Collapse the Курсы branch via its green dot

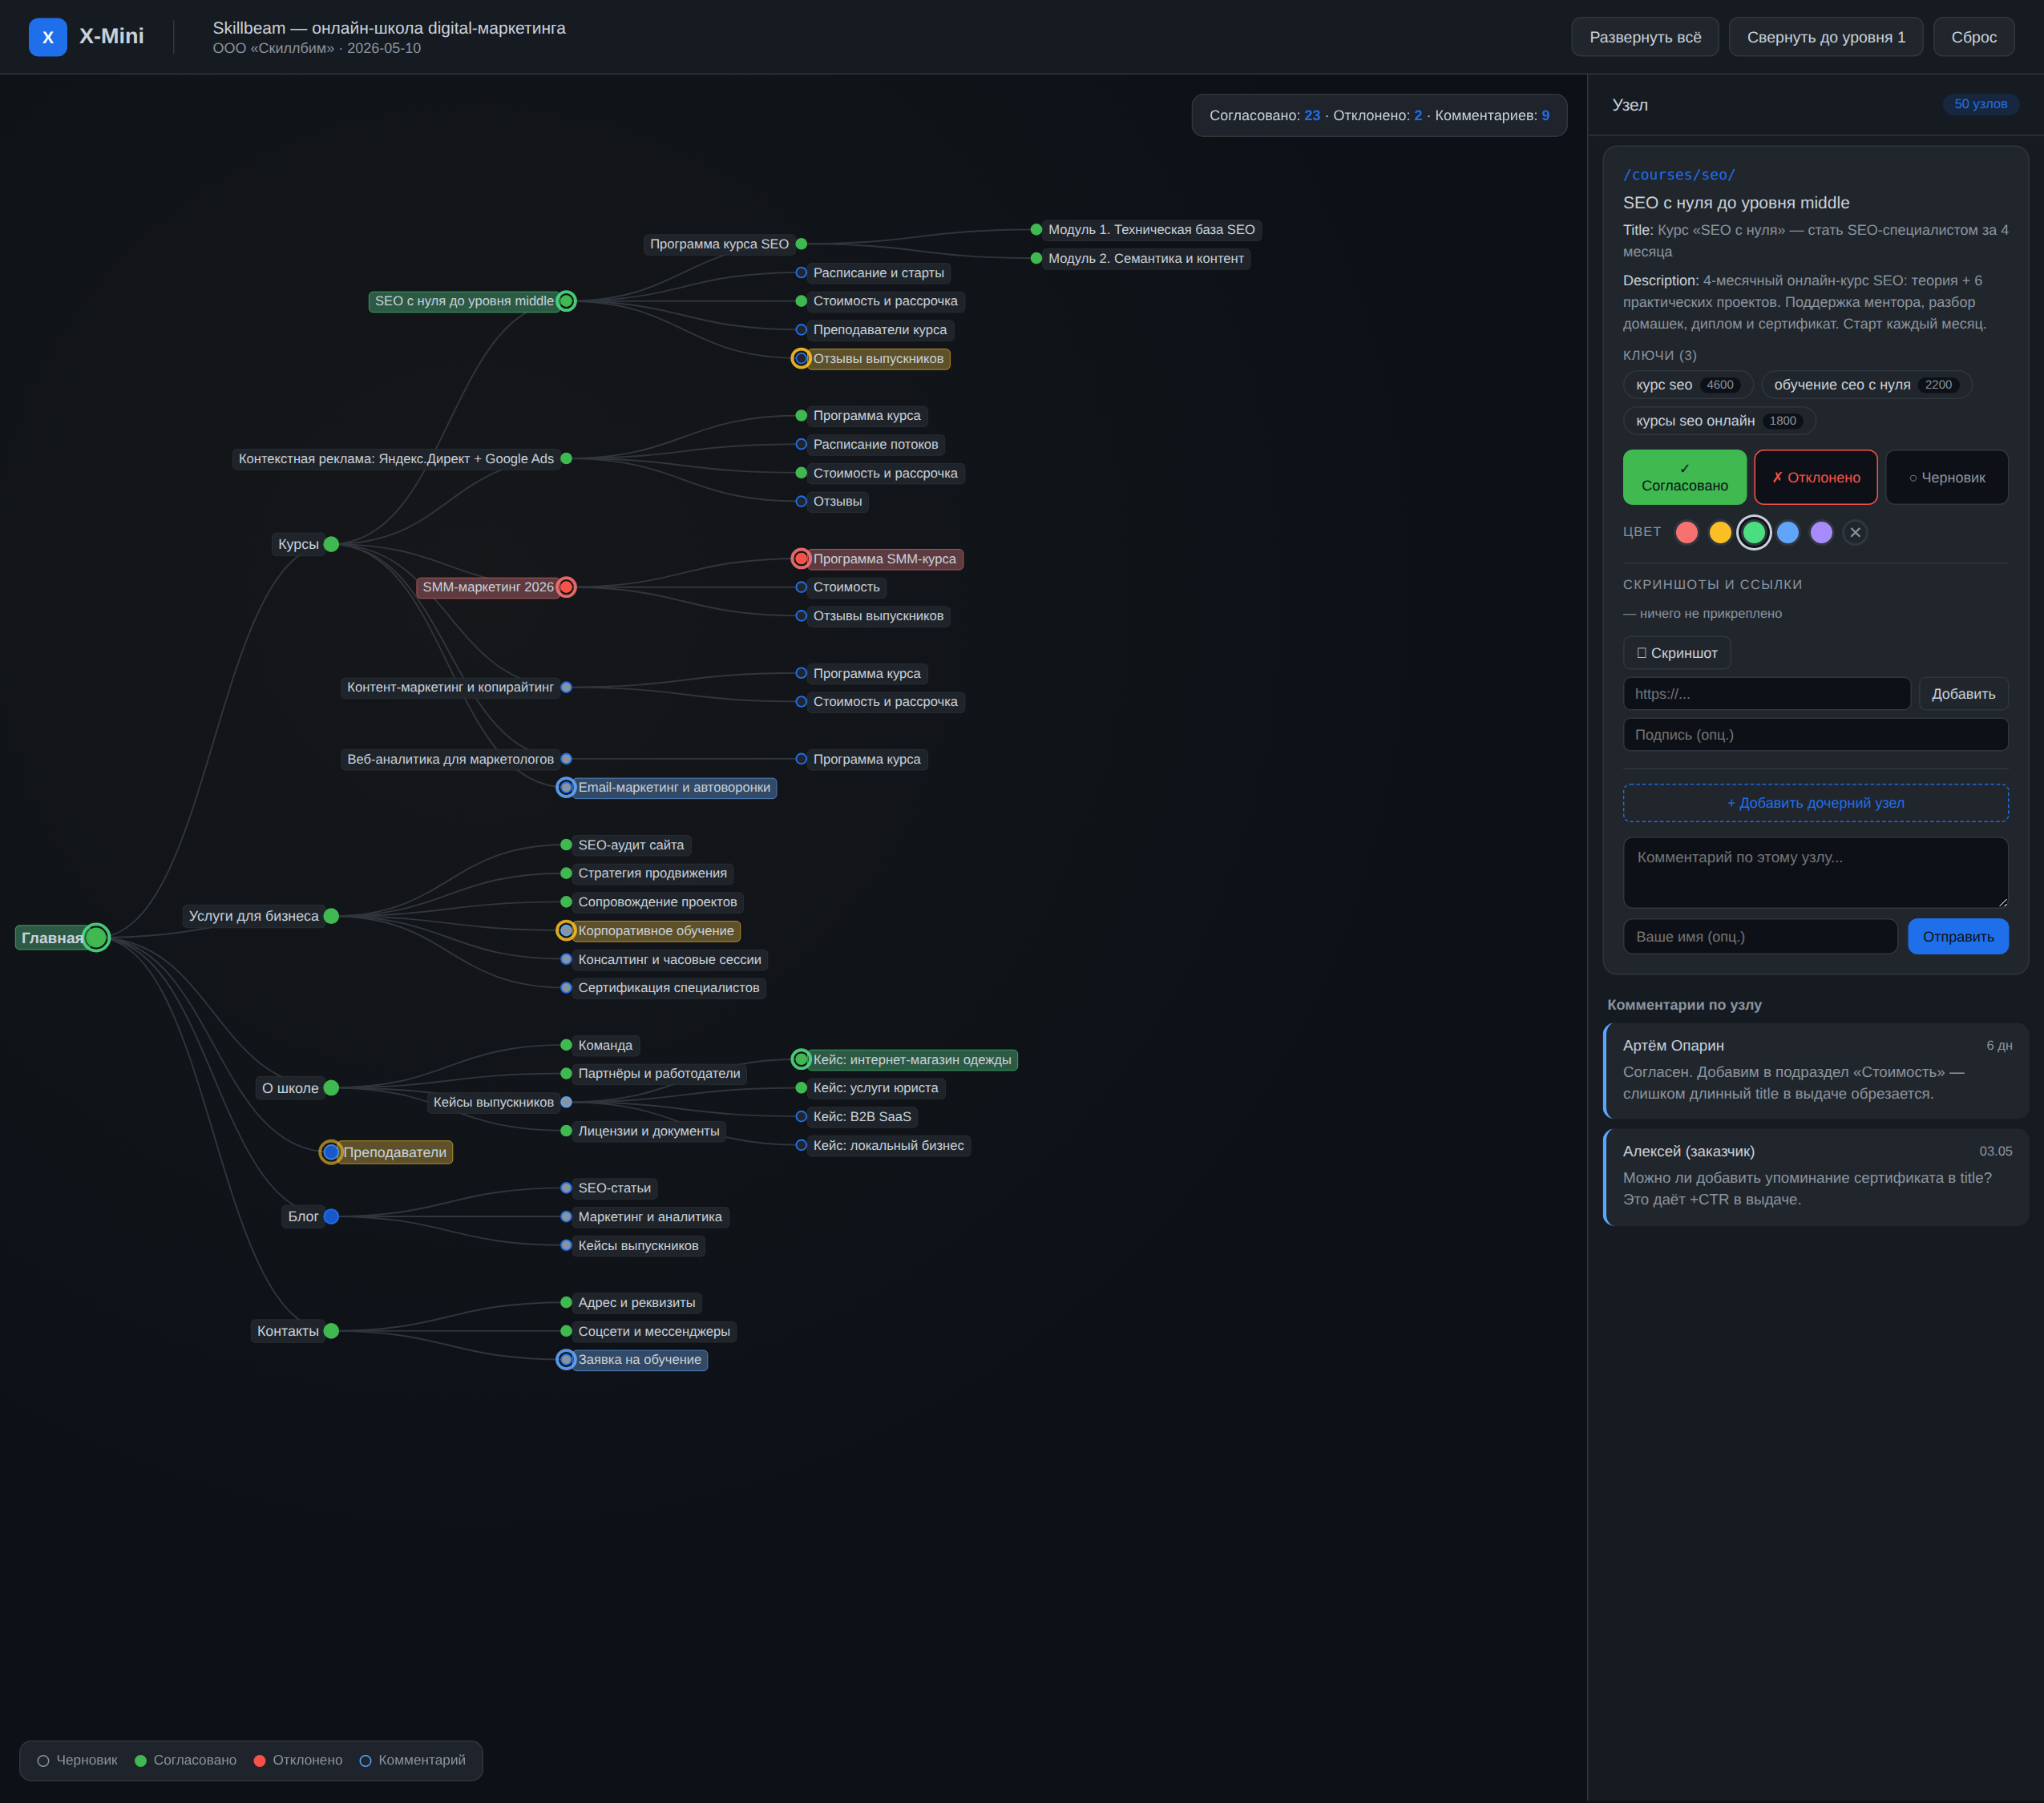[x=331, y=543]
